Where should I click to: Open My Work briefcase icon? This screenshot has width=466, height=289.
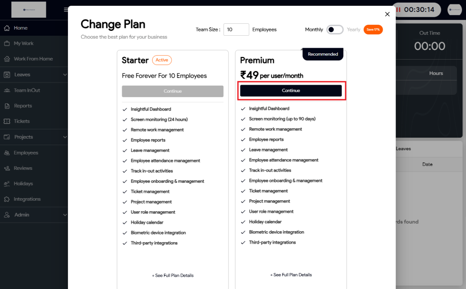click(7, 44)
